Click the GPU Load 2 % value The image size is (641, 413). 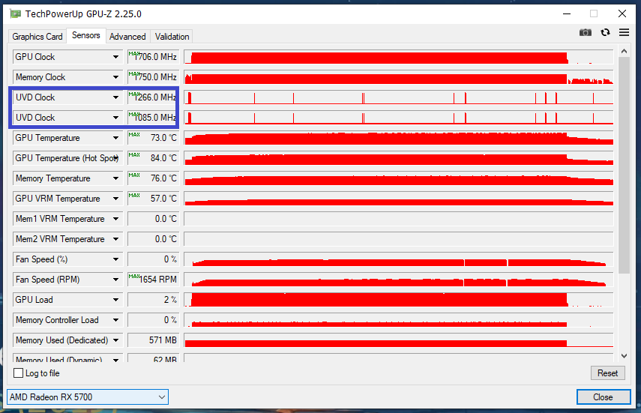click(153, 300)
